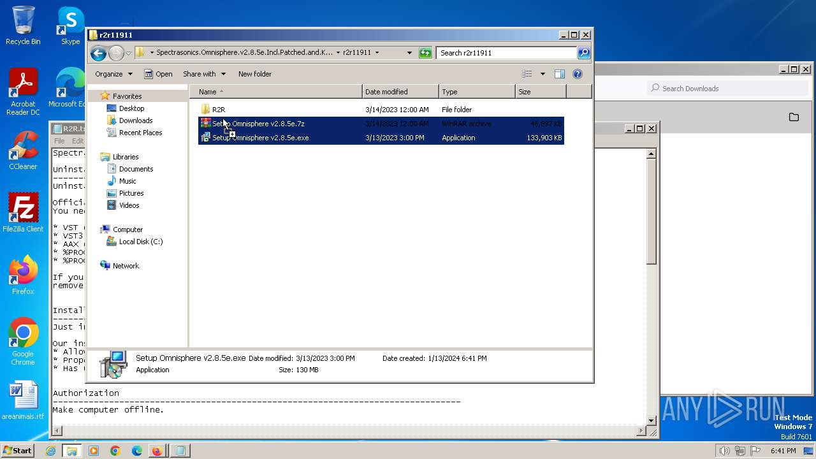
Task: Click the Forward navigation arrow in Explorer
Action: (x=116, y=53)
